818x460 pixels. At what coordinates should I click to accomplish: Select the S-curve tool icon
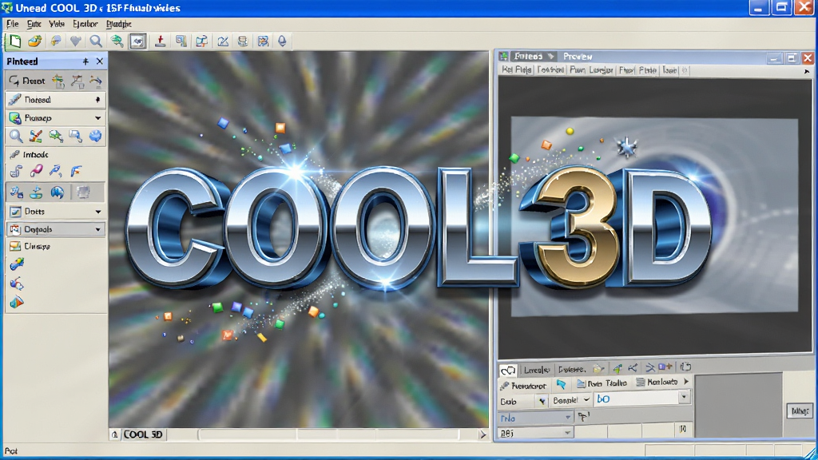[x=16, y=171]
